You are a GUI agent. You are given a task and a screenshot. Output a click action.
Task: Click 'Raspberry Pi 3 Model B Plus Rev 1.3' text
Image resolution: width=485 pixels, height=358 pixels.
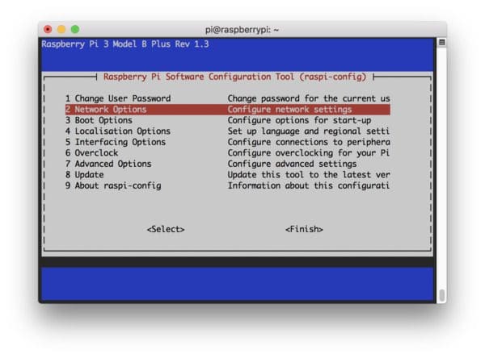click(x=125, y=44)
